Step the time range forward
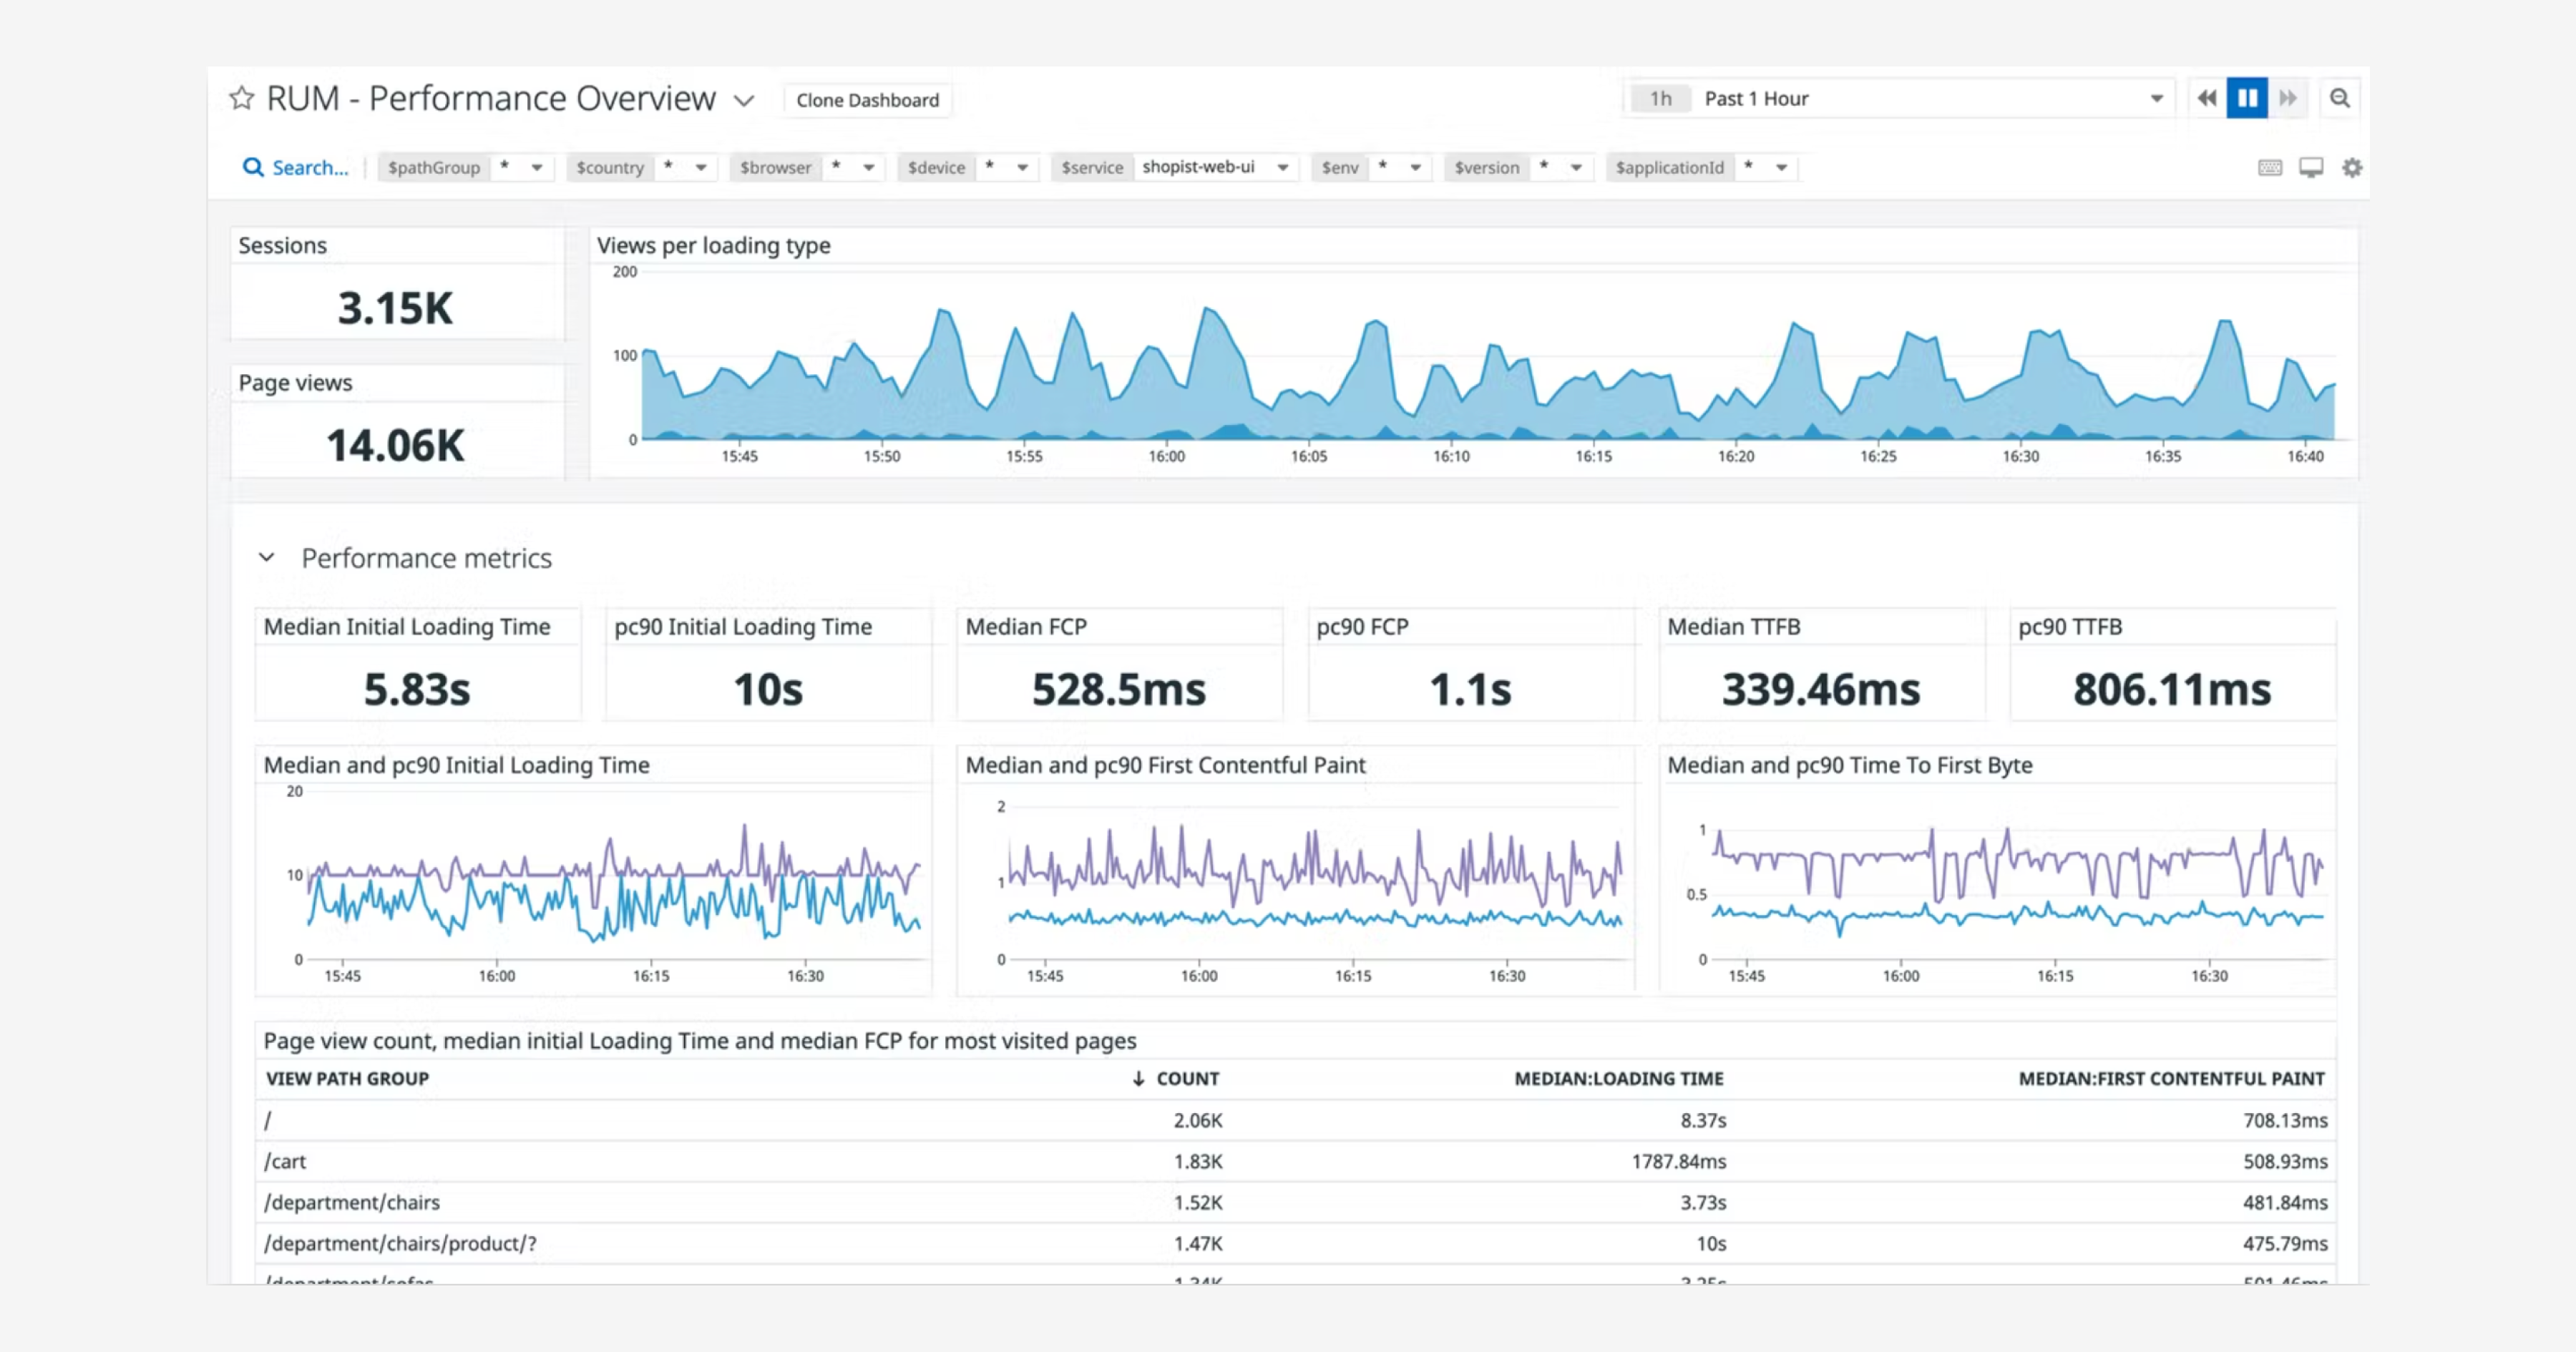 tap(2289, 97)
